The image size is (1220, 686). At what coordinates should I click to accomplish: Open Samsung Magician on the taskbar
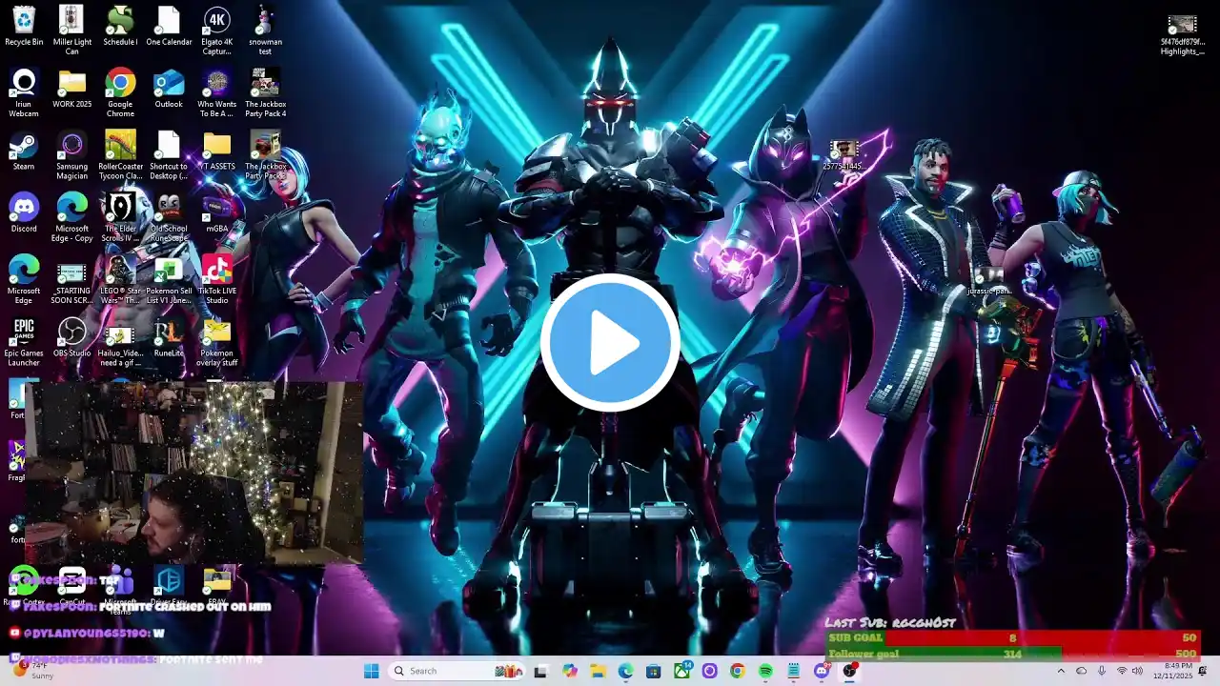coord(709,671)
